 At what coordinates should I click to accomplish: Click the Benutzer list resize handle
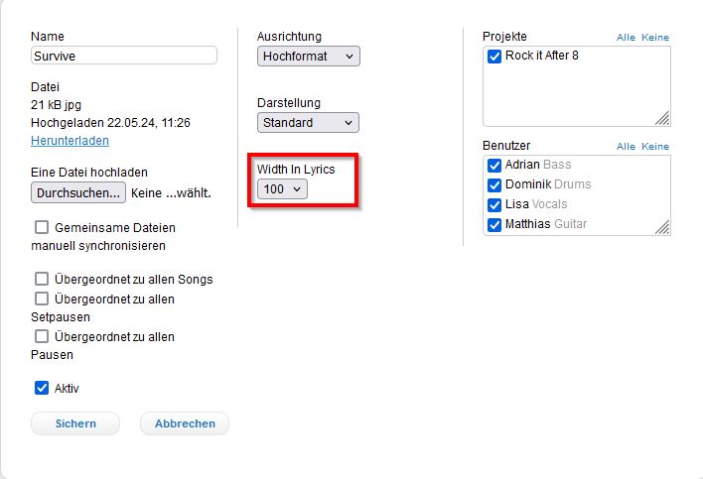(x=662, y=227)
